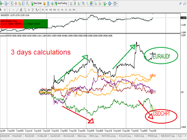187x140 pixels.
Task: Toggle chart shift
Action: coord(100,3)
